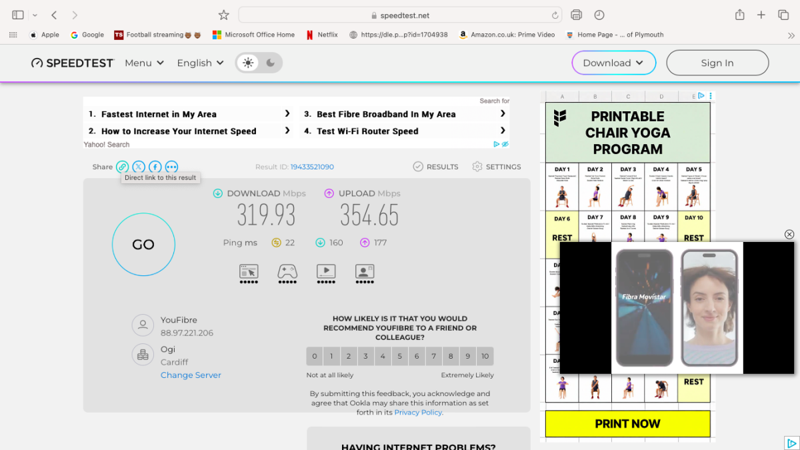Copy the direct link share icon
Viewport: 800px width, 450px height.
122,167
